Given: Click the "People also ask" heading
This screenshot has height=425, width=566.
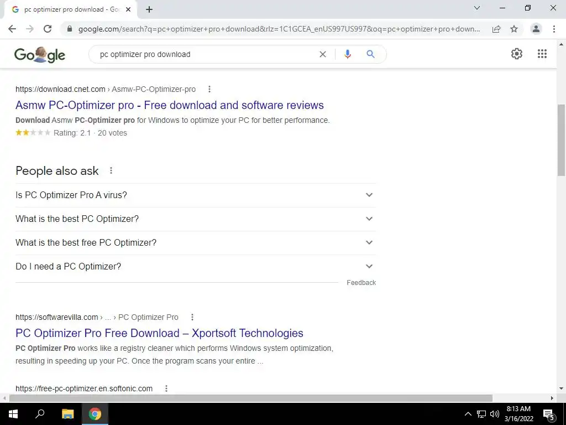Looking at the screenshot, I should pos(57,171).
